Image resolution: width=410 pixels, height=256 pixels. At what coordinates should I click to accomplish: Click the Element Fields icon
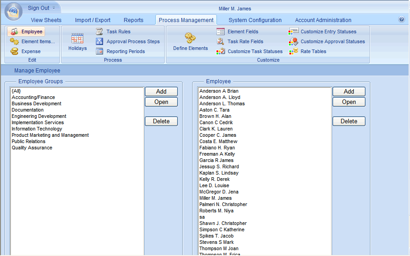(x=221, y=31)
